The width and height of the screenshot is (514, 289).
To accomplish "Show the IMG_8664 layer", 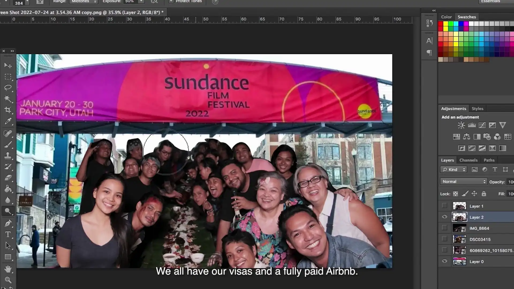I will (445, 228).
